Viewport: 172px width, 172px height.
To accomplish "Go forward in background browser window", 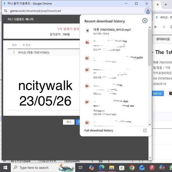I will pos(164,27).
